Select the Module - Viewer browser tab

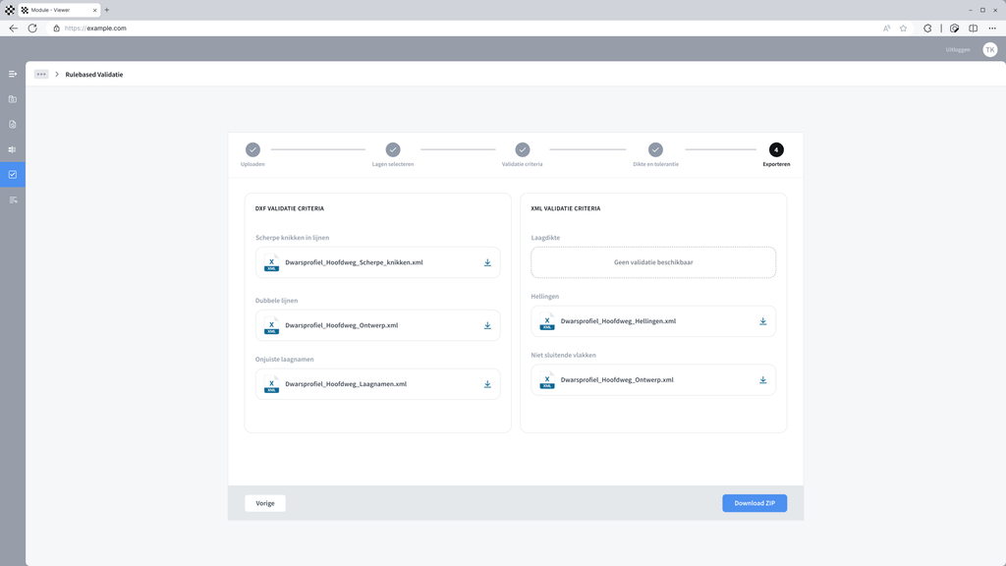pos(59,10)
